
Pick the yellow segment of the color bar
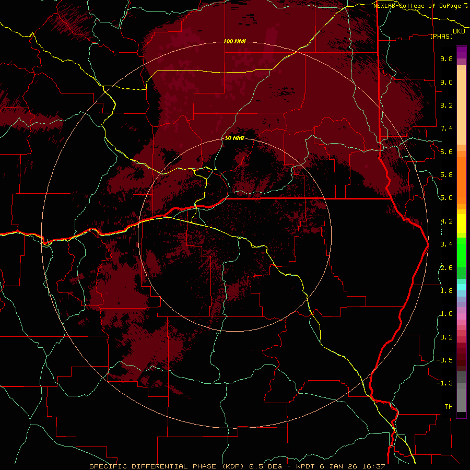click(x=461, y=224)
